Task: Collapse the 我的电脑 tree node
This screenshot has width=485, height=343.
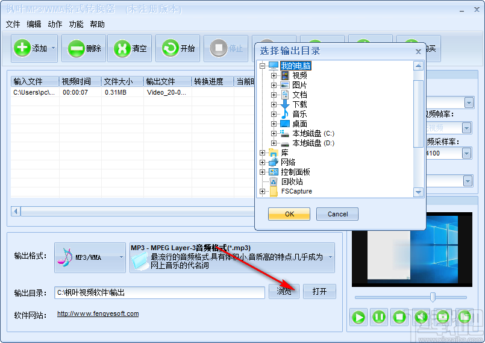Action: pyautogui.click(x=262, y=66)
